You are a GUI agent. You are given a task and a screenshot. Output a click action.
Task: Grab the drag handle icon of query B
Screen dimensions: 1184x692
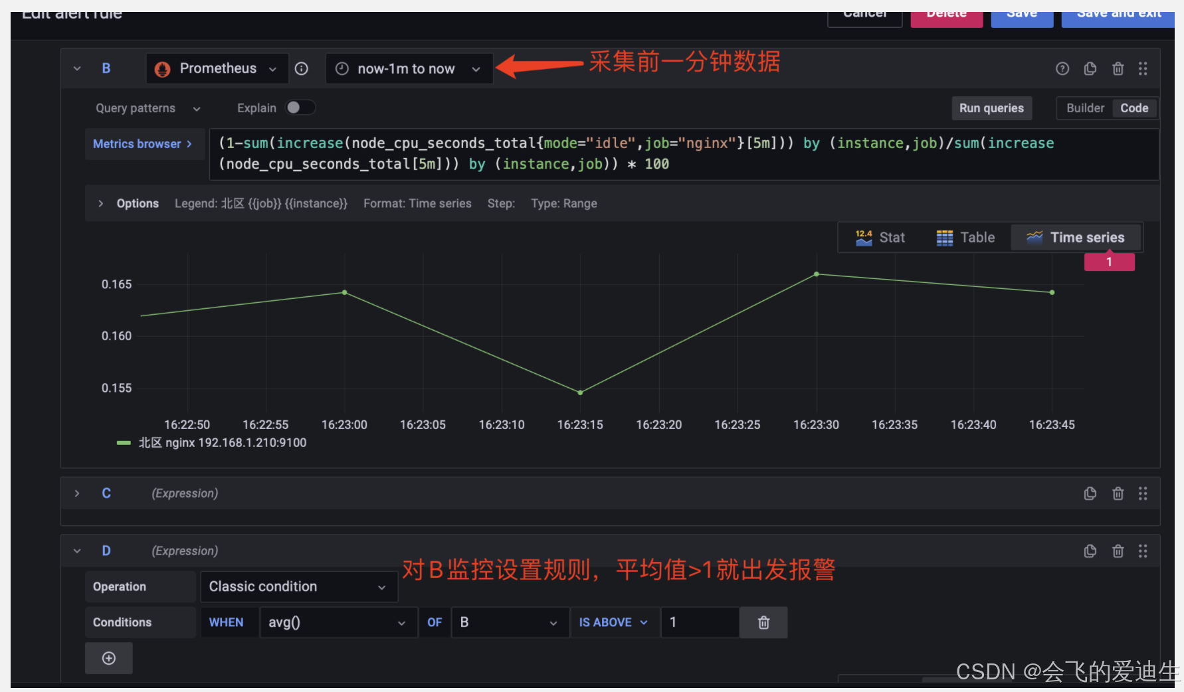pyautogui.click(x=1143, y=68)
